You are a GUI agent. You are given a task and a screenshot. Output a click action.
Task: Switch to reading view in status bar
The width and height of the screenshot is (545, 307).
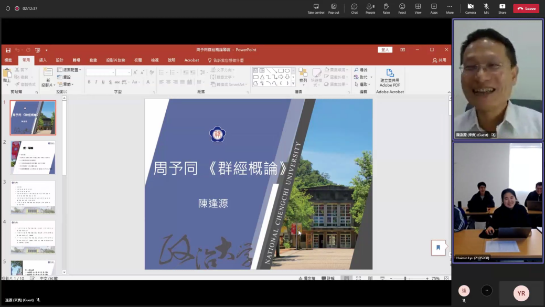pos(370,279)
